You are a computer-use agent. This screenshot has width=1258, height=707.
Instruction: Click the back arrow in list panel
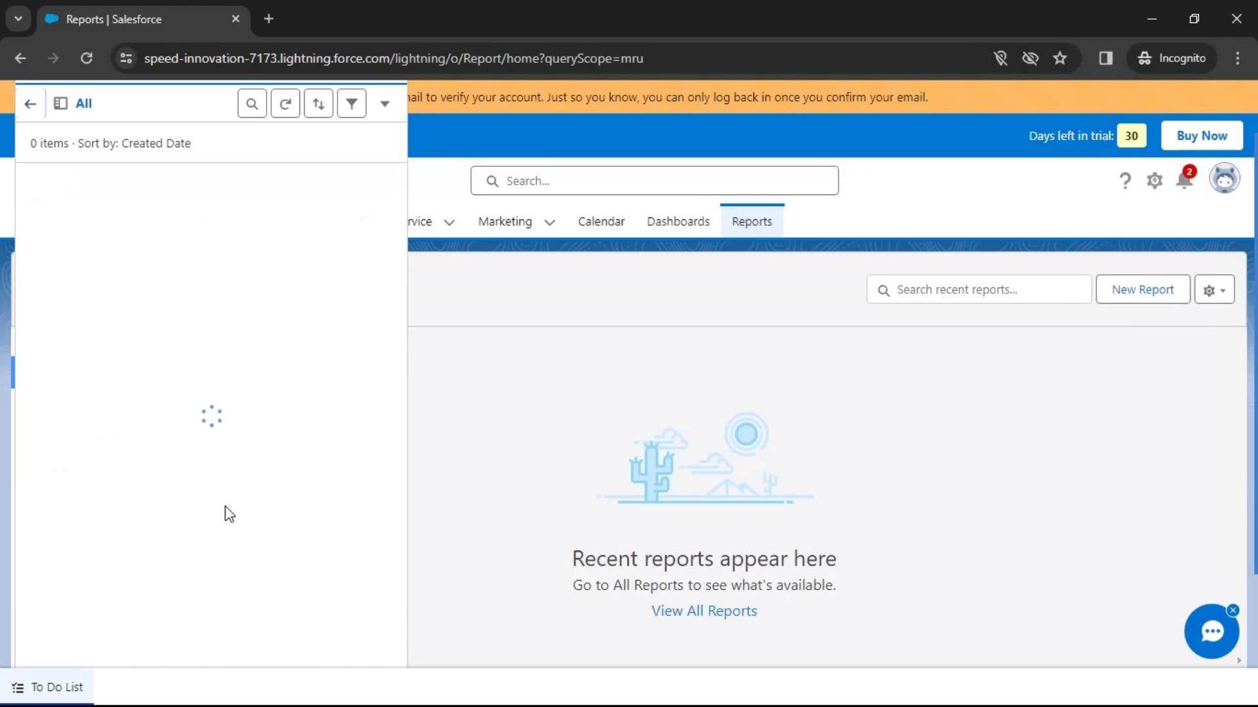tap(30, 104)
